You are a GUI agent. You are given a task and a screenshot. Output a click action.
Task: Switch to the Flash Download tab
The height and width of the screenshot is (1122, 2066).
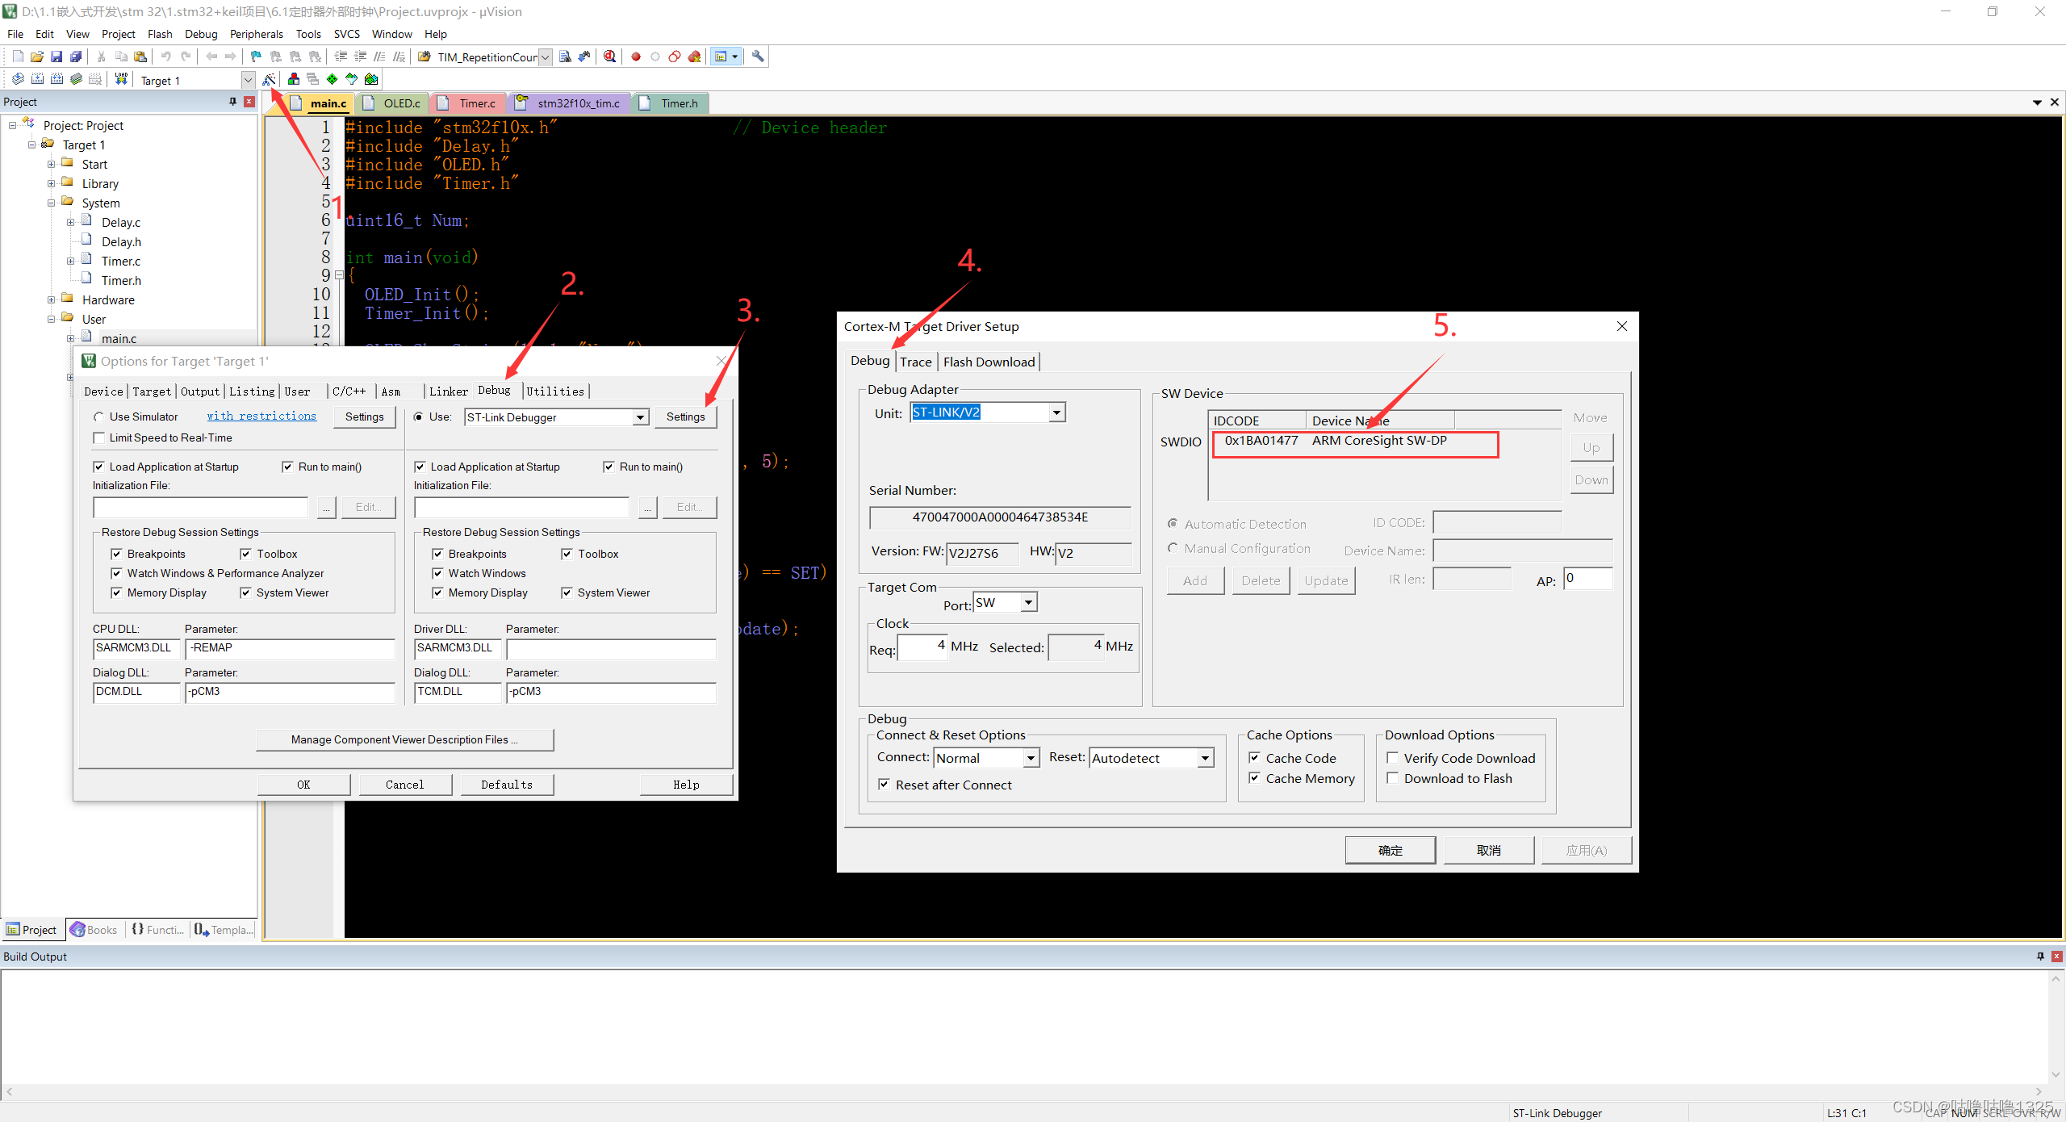pos(989,362)
